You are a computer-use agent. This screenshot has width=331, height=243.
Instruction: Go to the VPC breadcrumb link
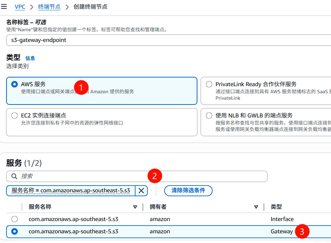20,7
